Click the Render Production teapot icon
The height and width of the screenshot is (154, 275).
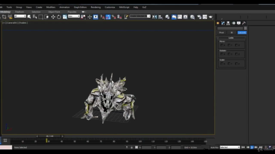tap(211, 17)
